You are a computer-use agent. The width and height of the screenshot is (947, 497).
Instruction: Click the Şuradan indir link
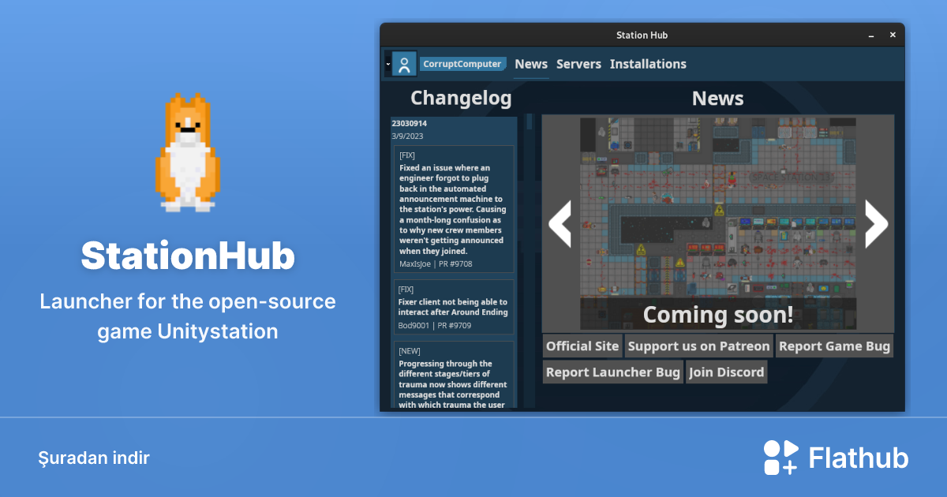tap(95, 458)
